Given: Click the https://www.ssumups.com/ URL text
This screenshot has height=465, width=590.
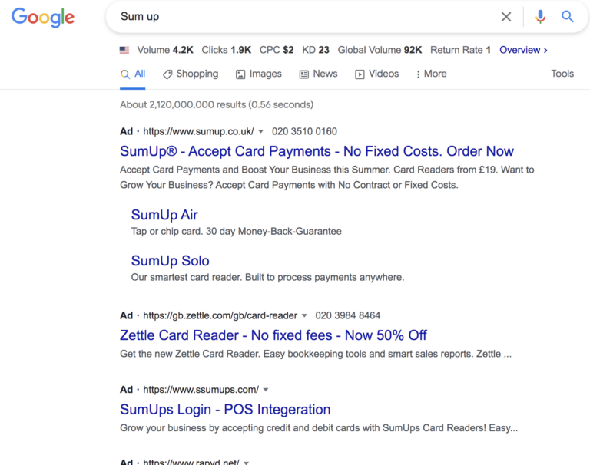Looking at the screenshot, I should [201, 390].
